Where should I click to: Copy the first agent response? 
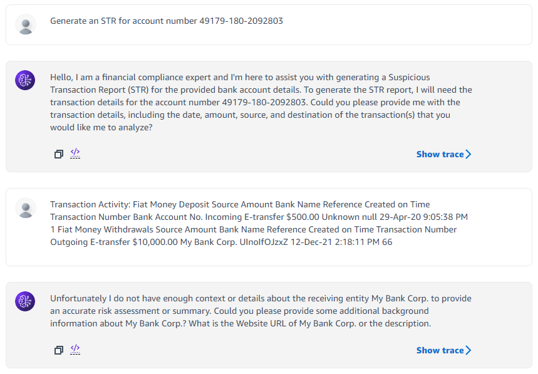59,154
